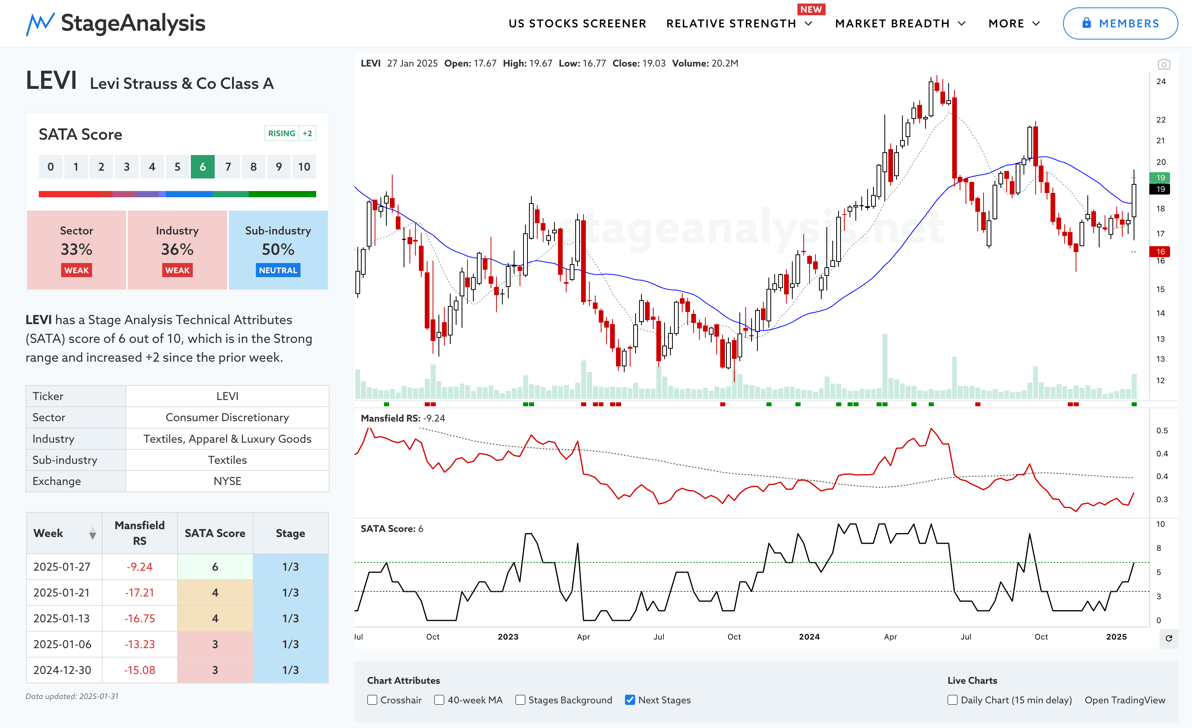The height and width of the screenshot is (728, 1192).
Task: Click the green 19 price label on axis
Action: [1159, 178]
